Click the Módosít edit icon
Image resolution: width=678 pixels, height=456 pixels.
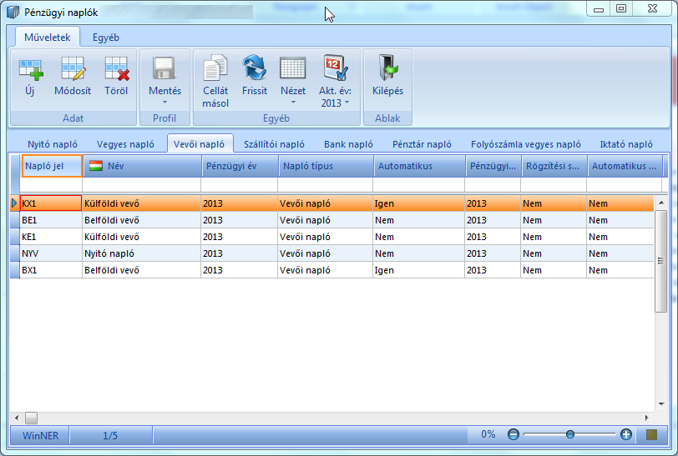coord(73,68)
